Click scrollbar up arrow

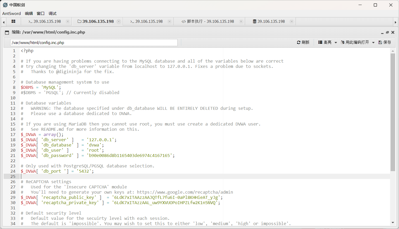[x=393, y=51]
